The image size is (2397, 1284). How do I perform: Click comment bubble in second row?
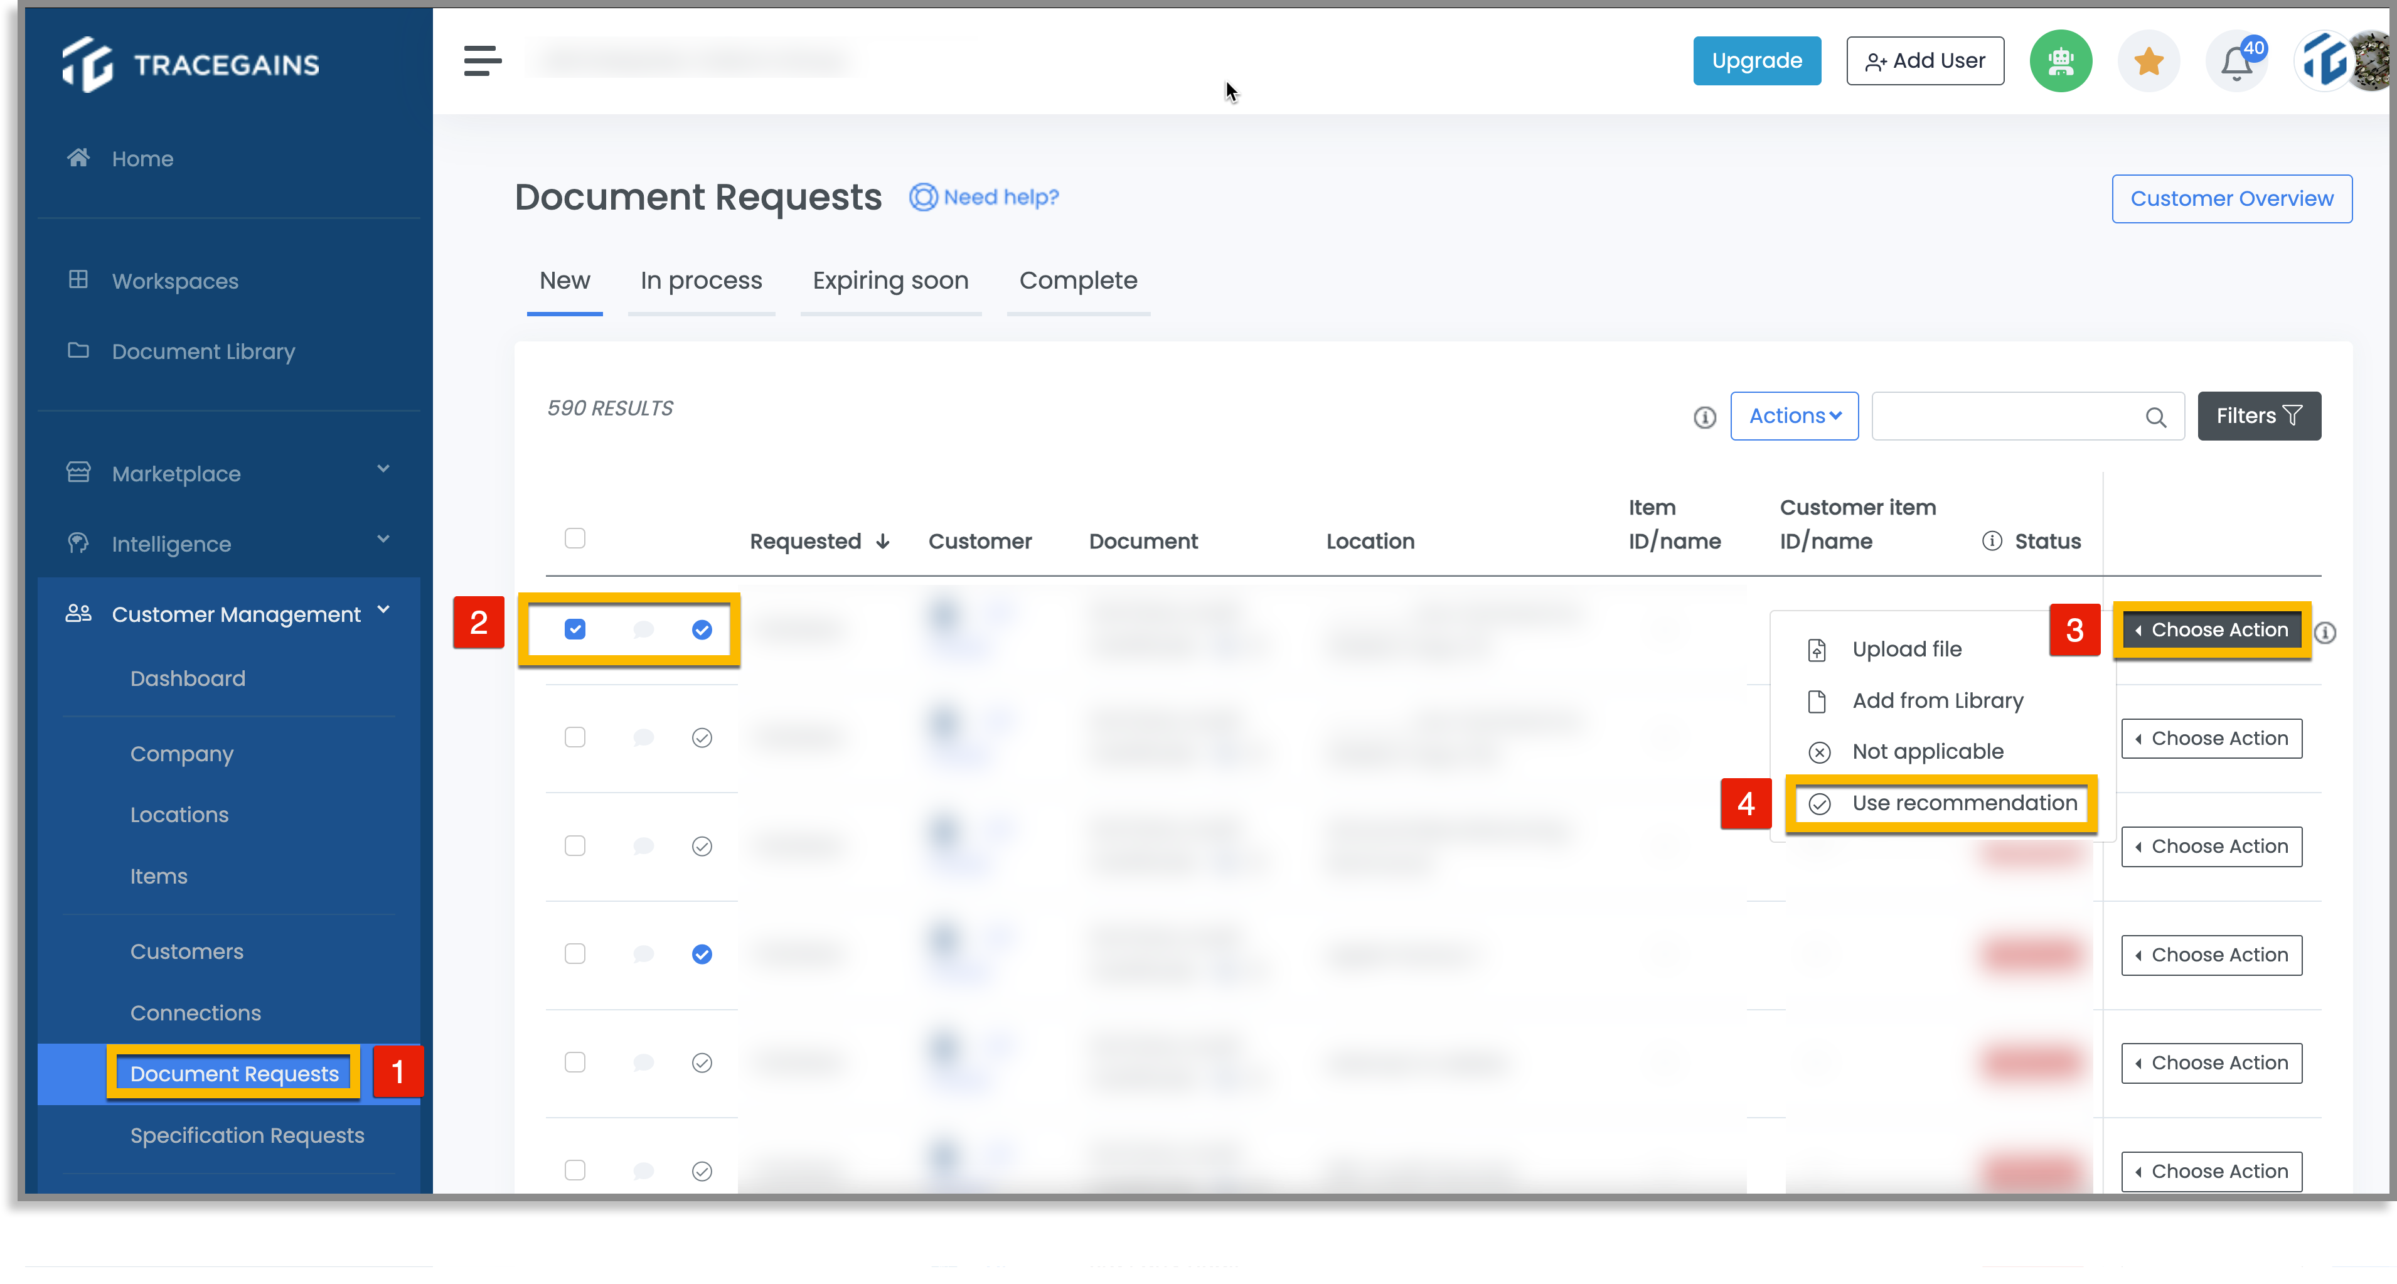coord(642,738)
